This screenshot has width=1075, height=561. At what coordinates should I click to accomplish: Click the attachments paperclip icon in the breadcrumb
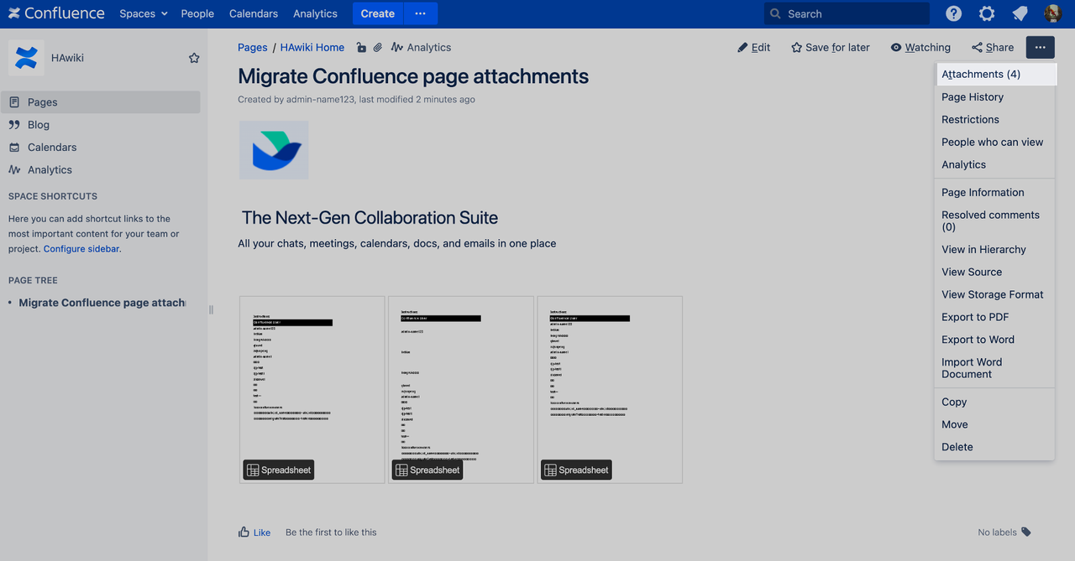pyautogui.click(x=378, y=48)
